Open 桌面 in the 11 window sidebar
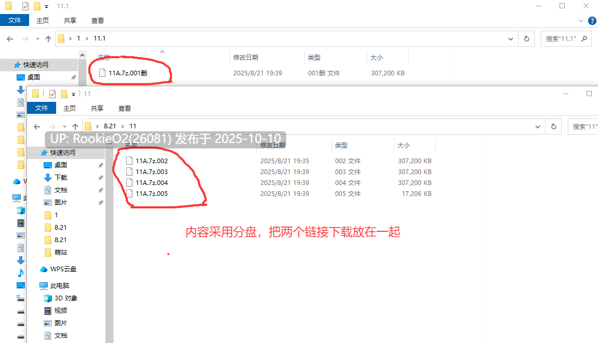The image size is (598, 343). click(x=61, y=165)
